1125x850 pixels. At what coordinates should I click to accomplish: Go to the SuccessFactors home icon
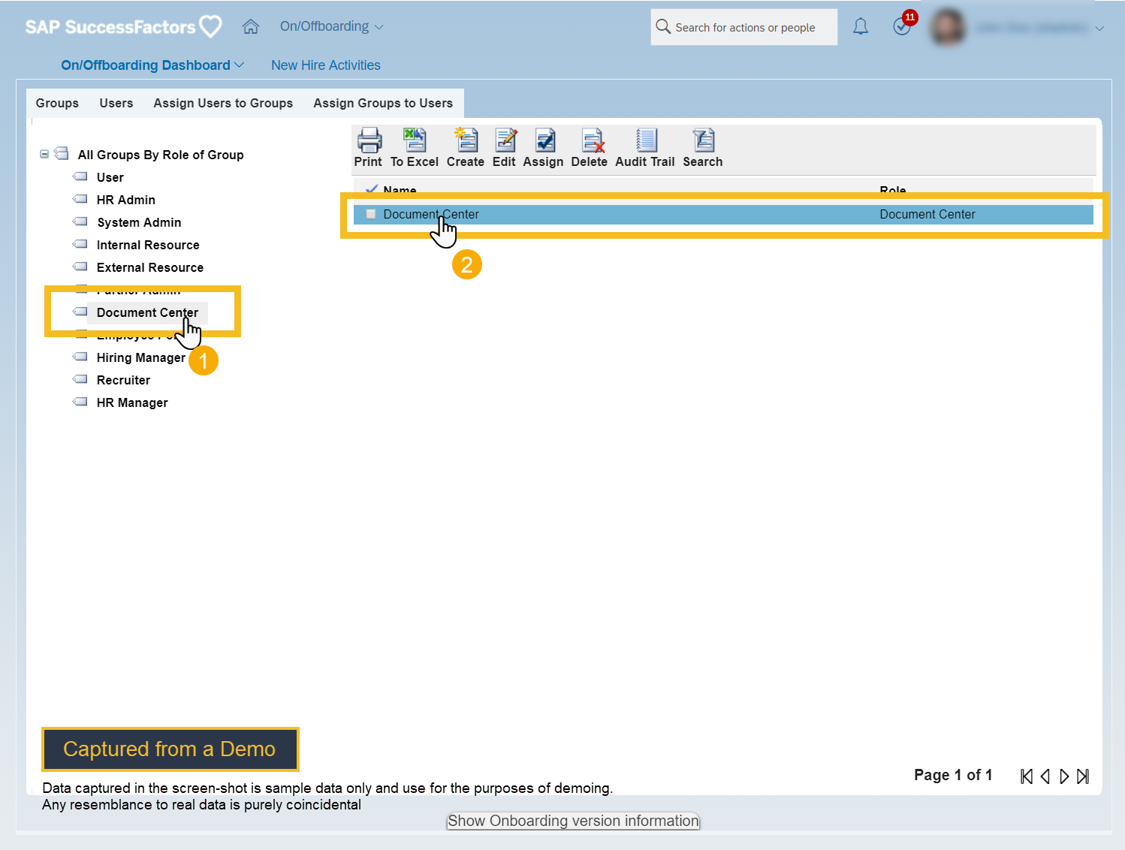pyautogui.click(x=251, y=27)
